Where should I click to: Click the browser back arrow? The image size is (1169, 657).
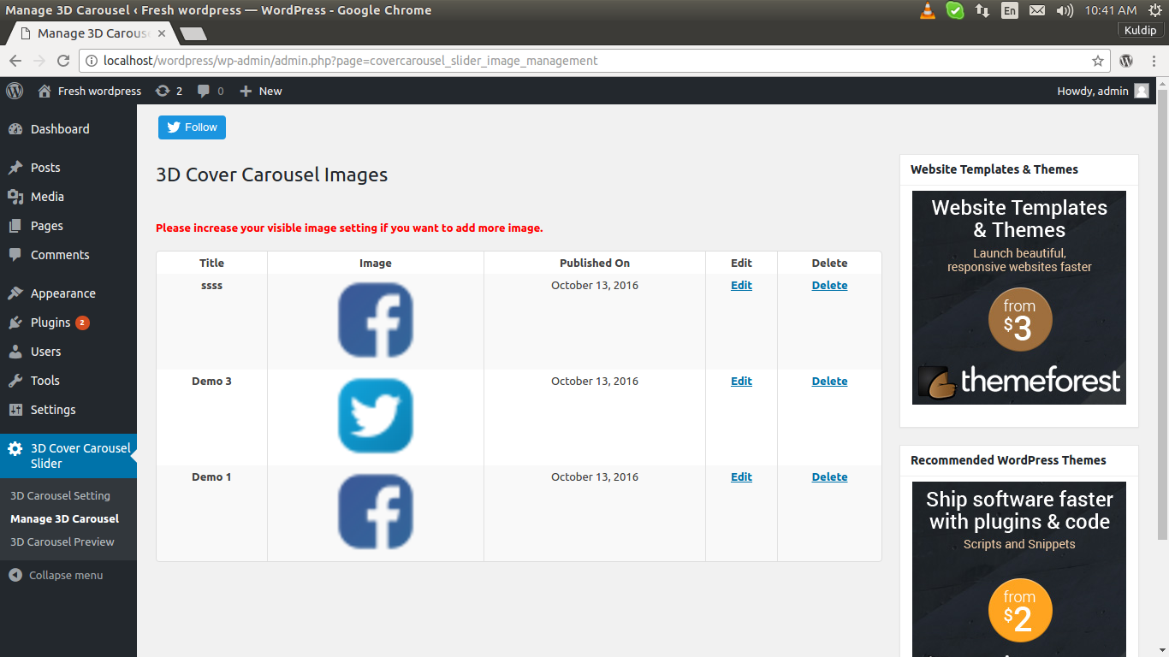click(x=15, y=61)
